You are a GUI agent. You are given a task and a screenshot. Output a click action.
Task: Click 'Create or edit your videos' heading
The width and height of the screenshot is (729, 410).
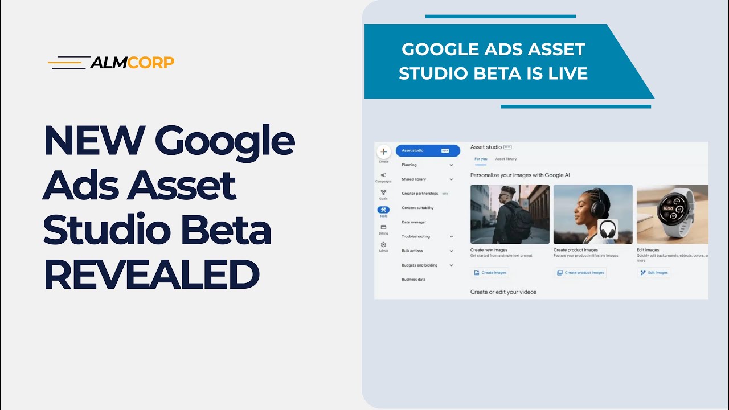coord(503,292)
